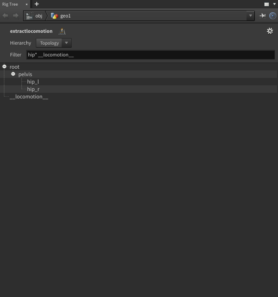278x297 pixels.
Task: Click the forward navigation arrow
Action: tap(16, 16)
